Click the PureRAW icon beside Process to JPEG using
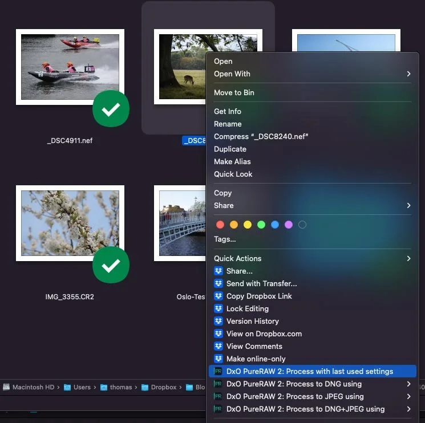 point(218,396)
